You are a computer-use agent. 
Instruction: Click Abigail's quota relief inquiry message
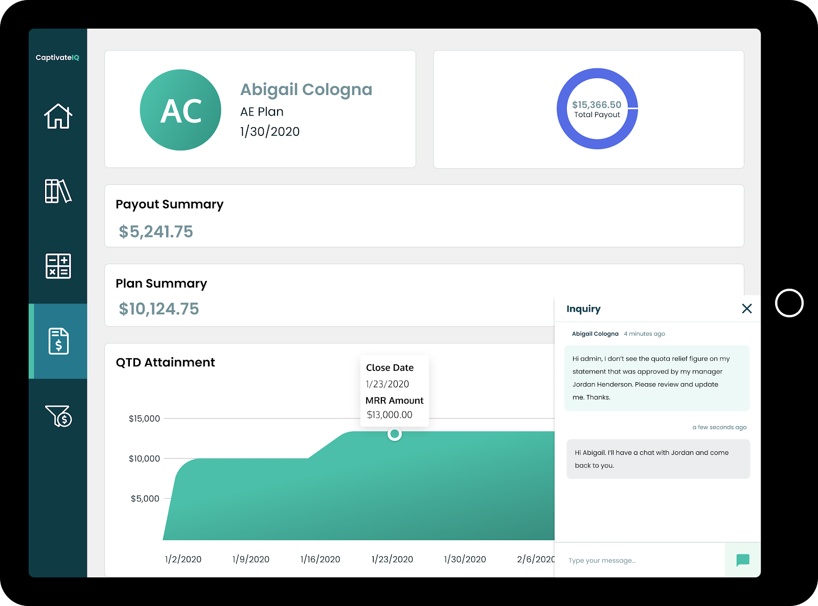coord(656,378)
